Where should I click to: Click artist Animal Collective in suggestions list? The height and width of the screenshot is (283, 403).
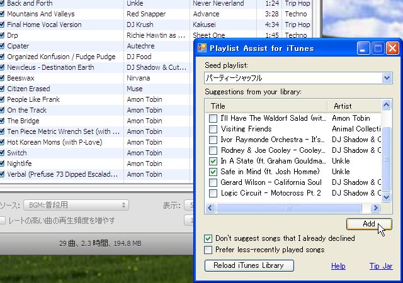coord(356,129)
